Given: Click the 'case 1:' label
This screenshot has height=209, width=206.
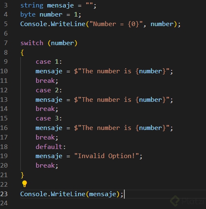Looking at the screenshot, I should click(x=49, y=62).
